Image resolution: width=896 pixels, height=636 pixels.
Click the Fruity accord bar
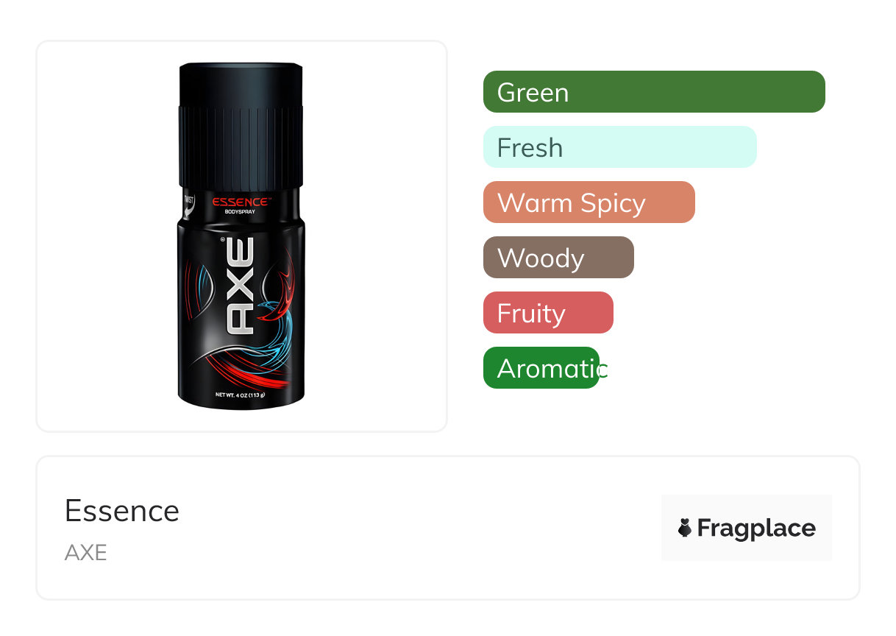[548, 313]
